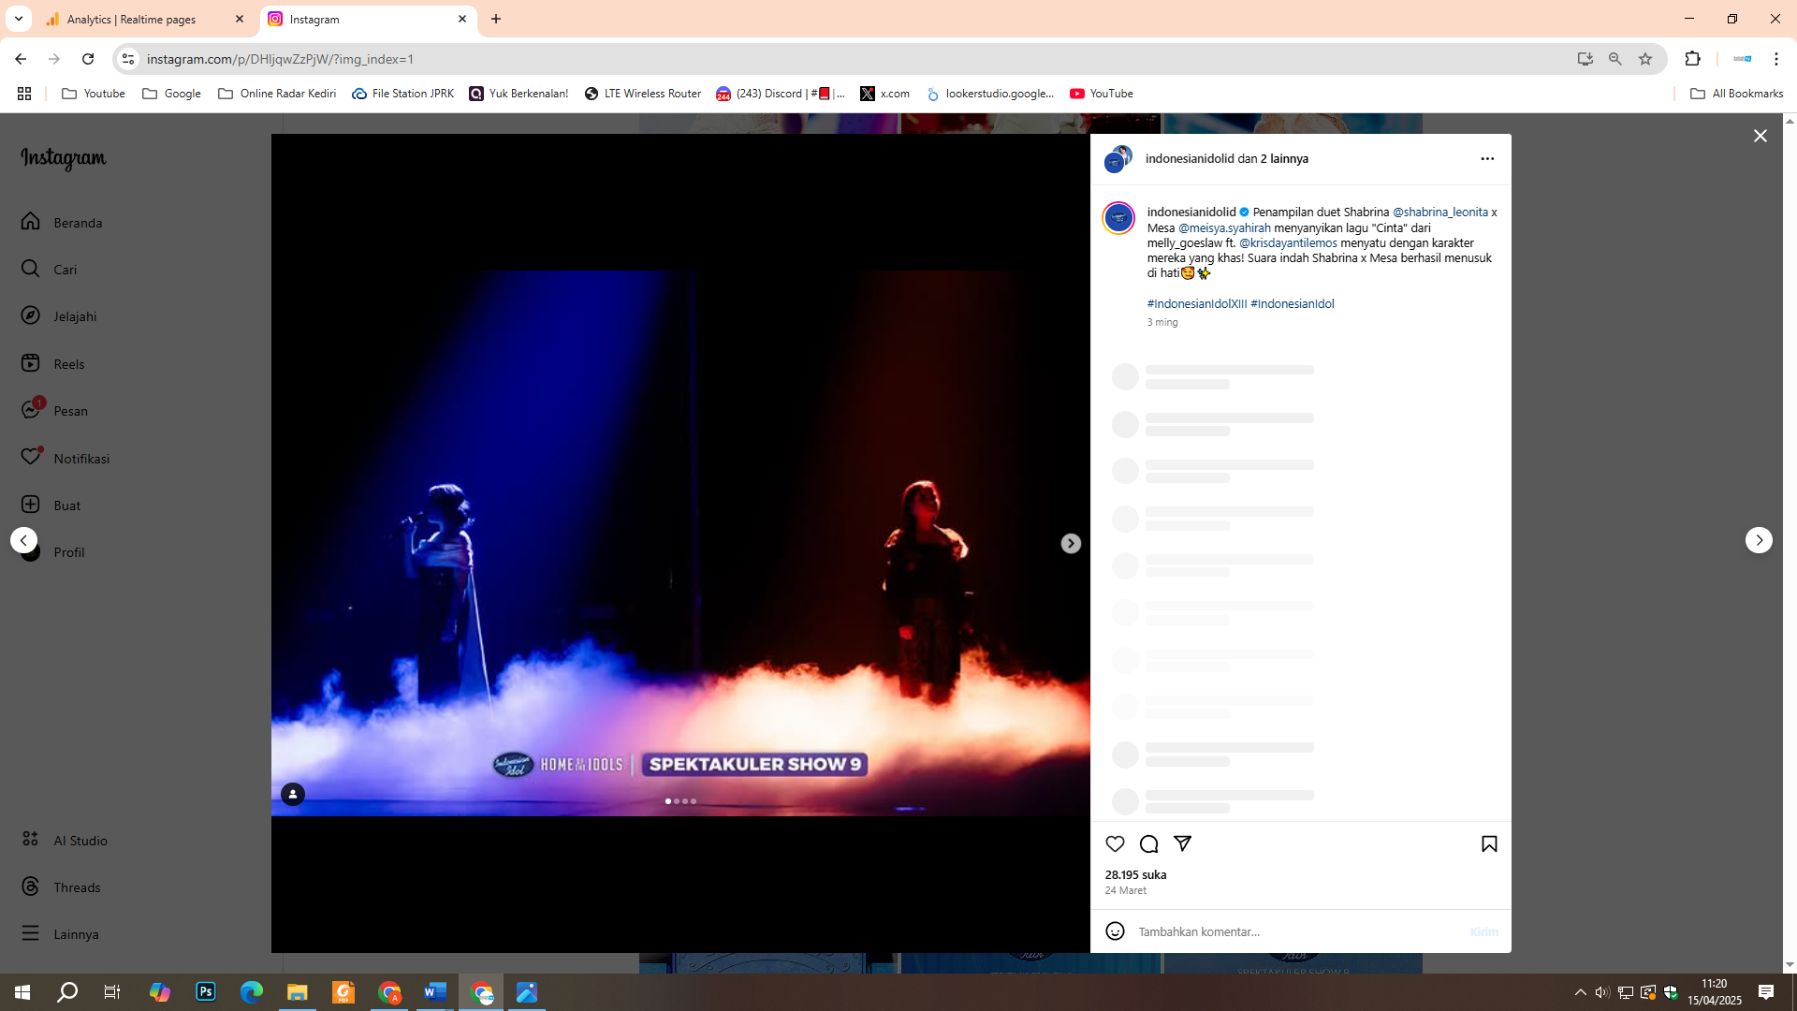Click the indonesianidolid avatar beside caption

point(1118,218)
